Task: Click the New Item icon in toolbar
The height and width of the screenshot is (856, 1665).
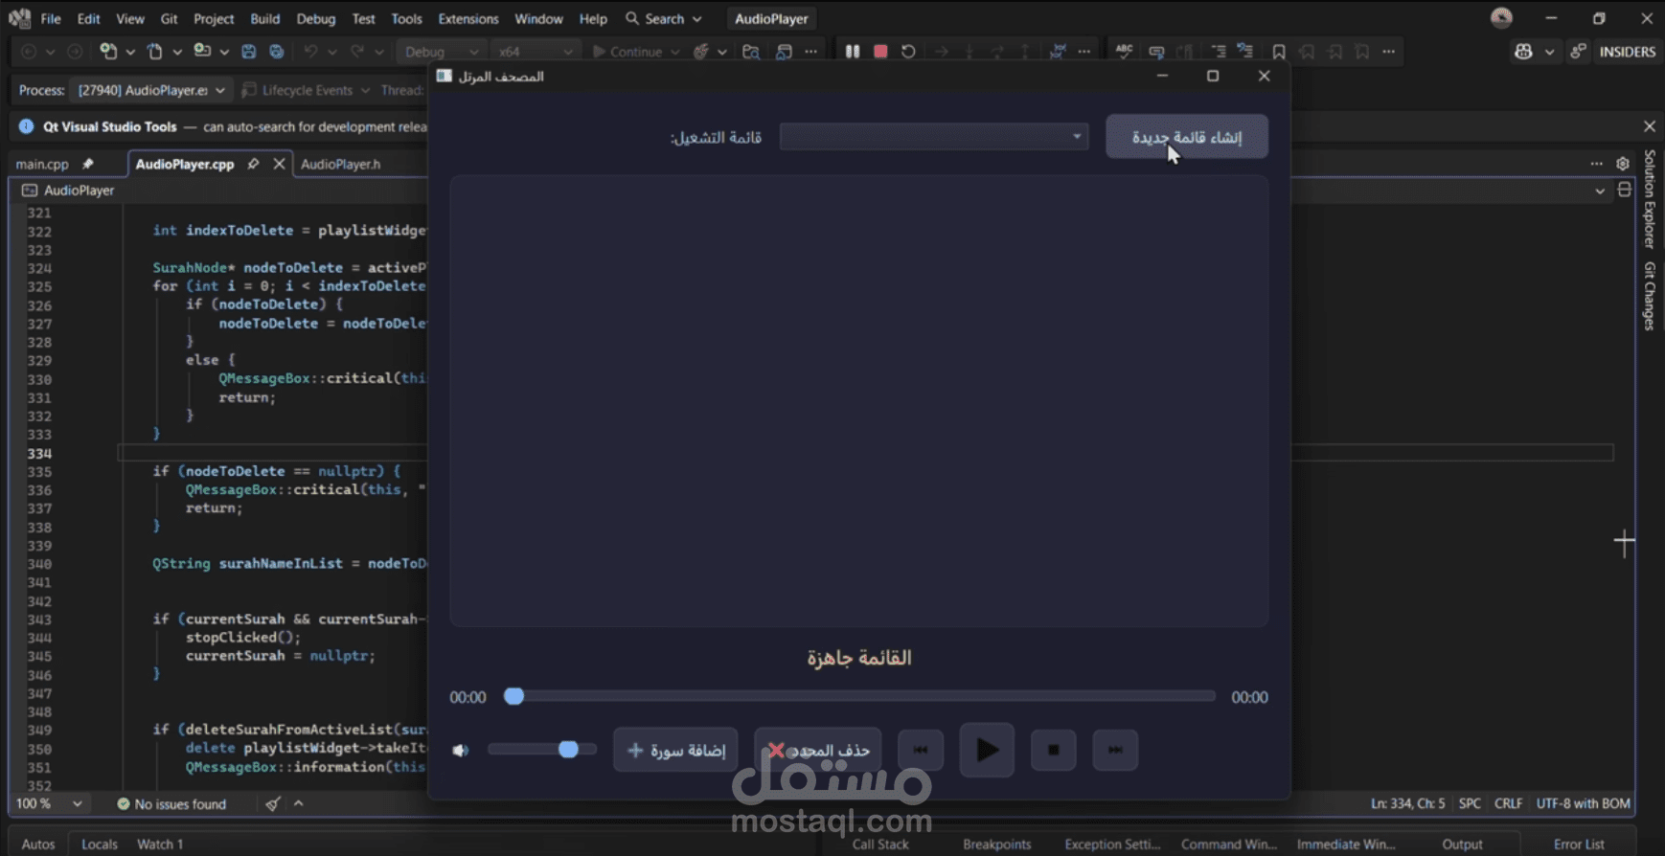Action: pos(109,52)
